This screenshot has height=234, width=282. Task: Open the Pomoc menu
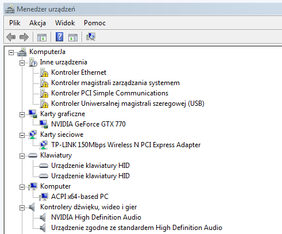95,23
